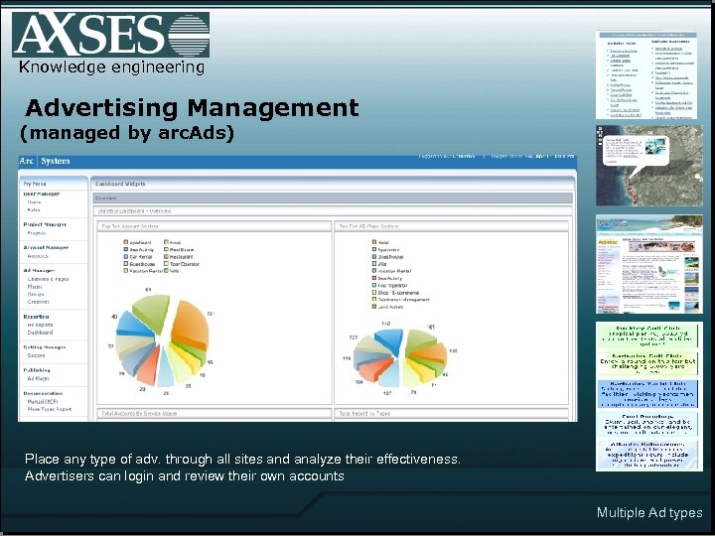715x536 pixels.
Task: Click Hotel swatch in Ad Place Sectors legend
Action: 374,242
